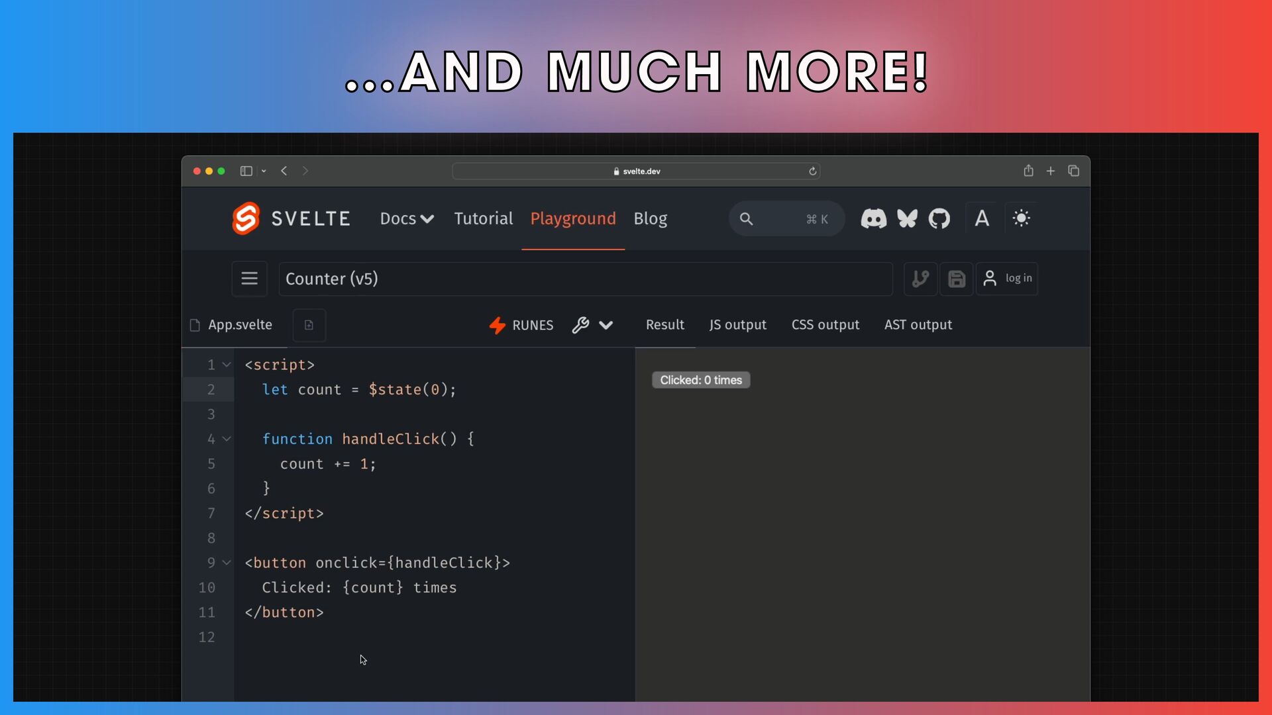Click the fork playground icon

[920, 279]
